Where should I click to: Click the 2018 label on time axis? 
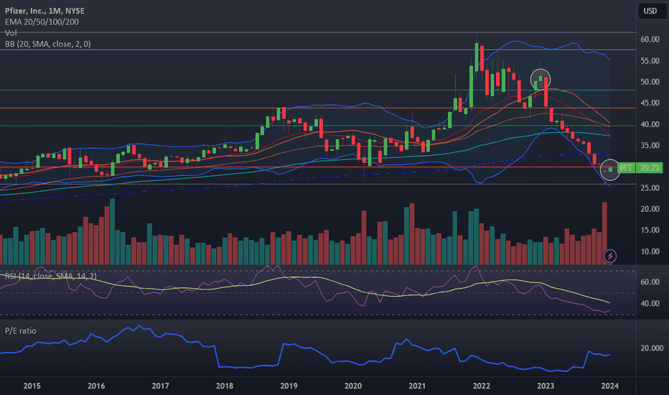click(225, 386)
